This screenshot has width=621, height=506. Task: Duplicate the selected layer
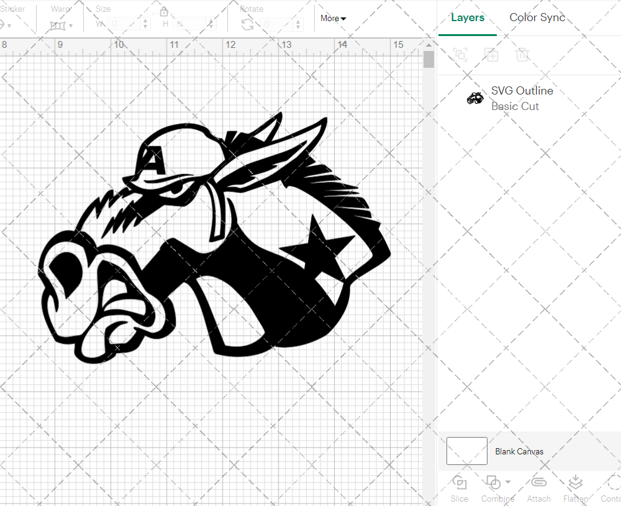click(492, 55)
